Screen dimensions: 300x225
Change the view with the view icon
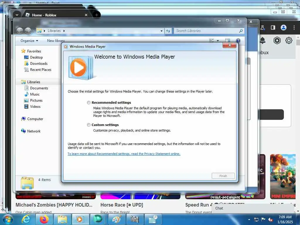[212, 40]
